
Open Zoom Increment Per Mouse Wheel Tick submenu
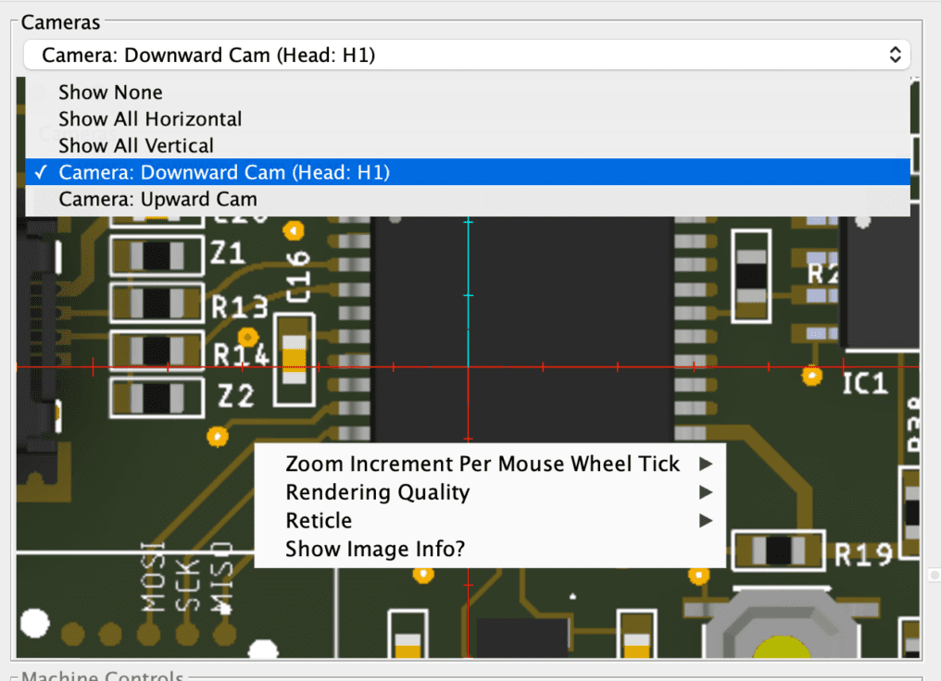tap(490, 464)
